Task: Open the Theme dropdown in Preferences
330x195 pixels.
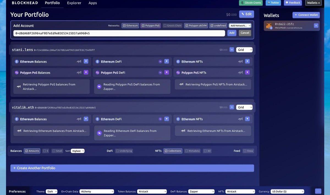Action: [52, 191]
